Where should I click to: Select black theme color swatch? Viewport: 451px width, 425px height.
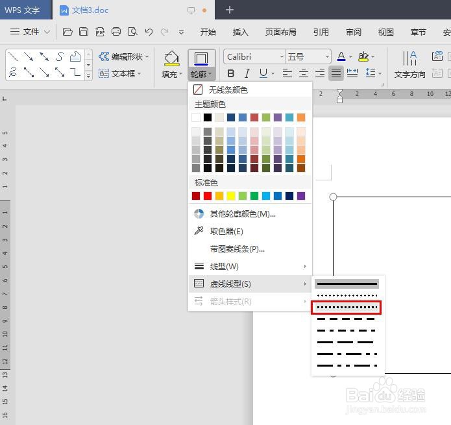[x=208, y=117]
